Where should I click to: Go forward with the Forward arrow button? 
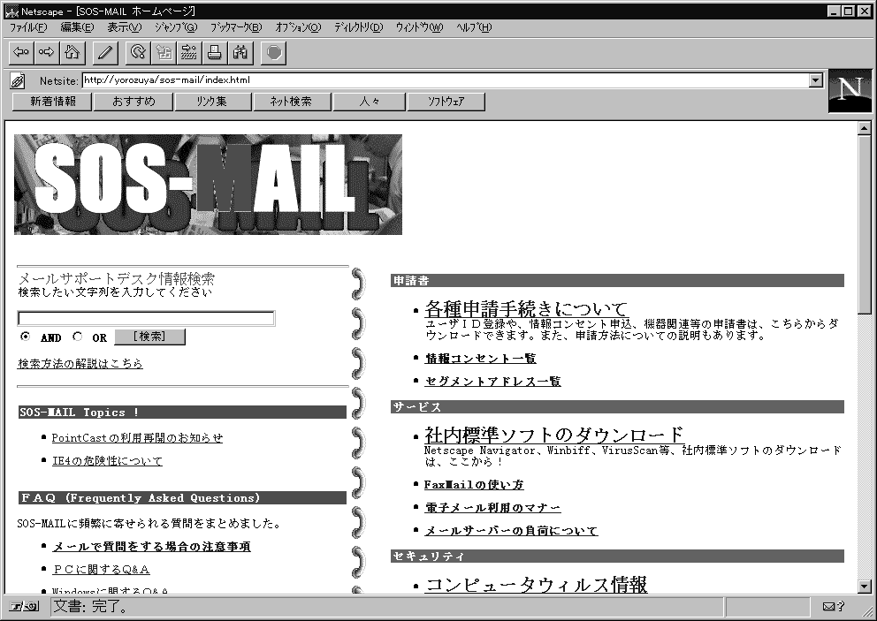(x=47, y=52)
